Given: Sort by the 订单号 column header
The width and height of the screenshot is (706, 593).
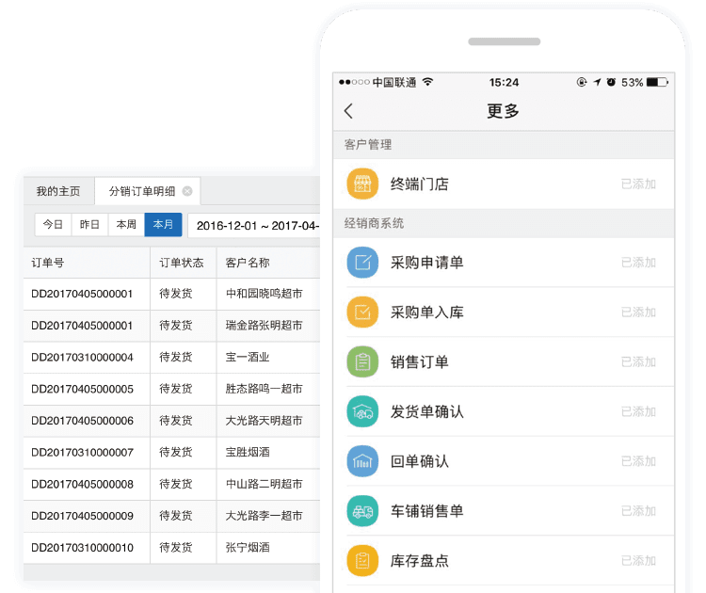Looking at the screenshot, I should (x=48, y=263).
